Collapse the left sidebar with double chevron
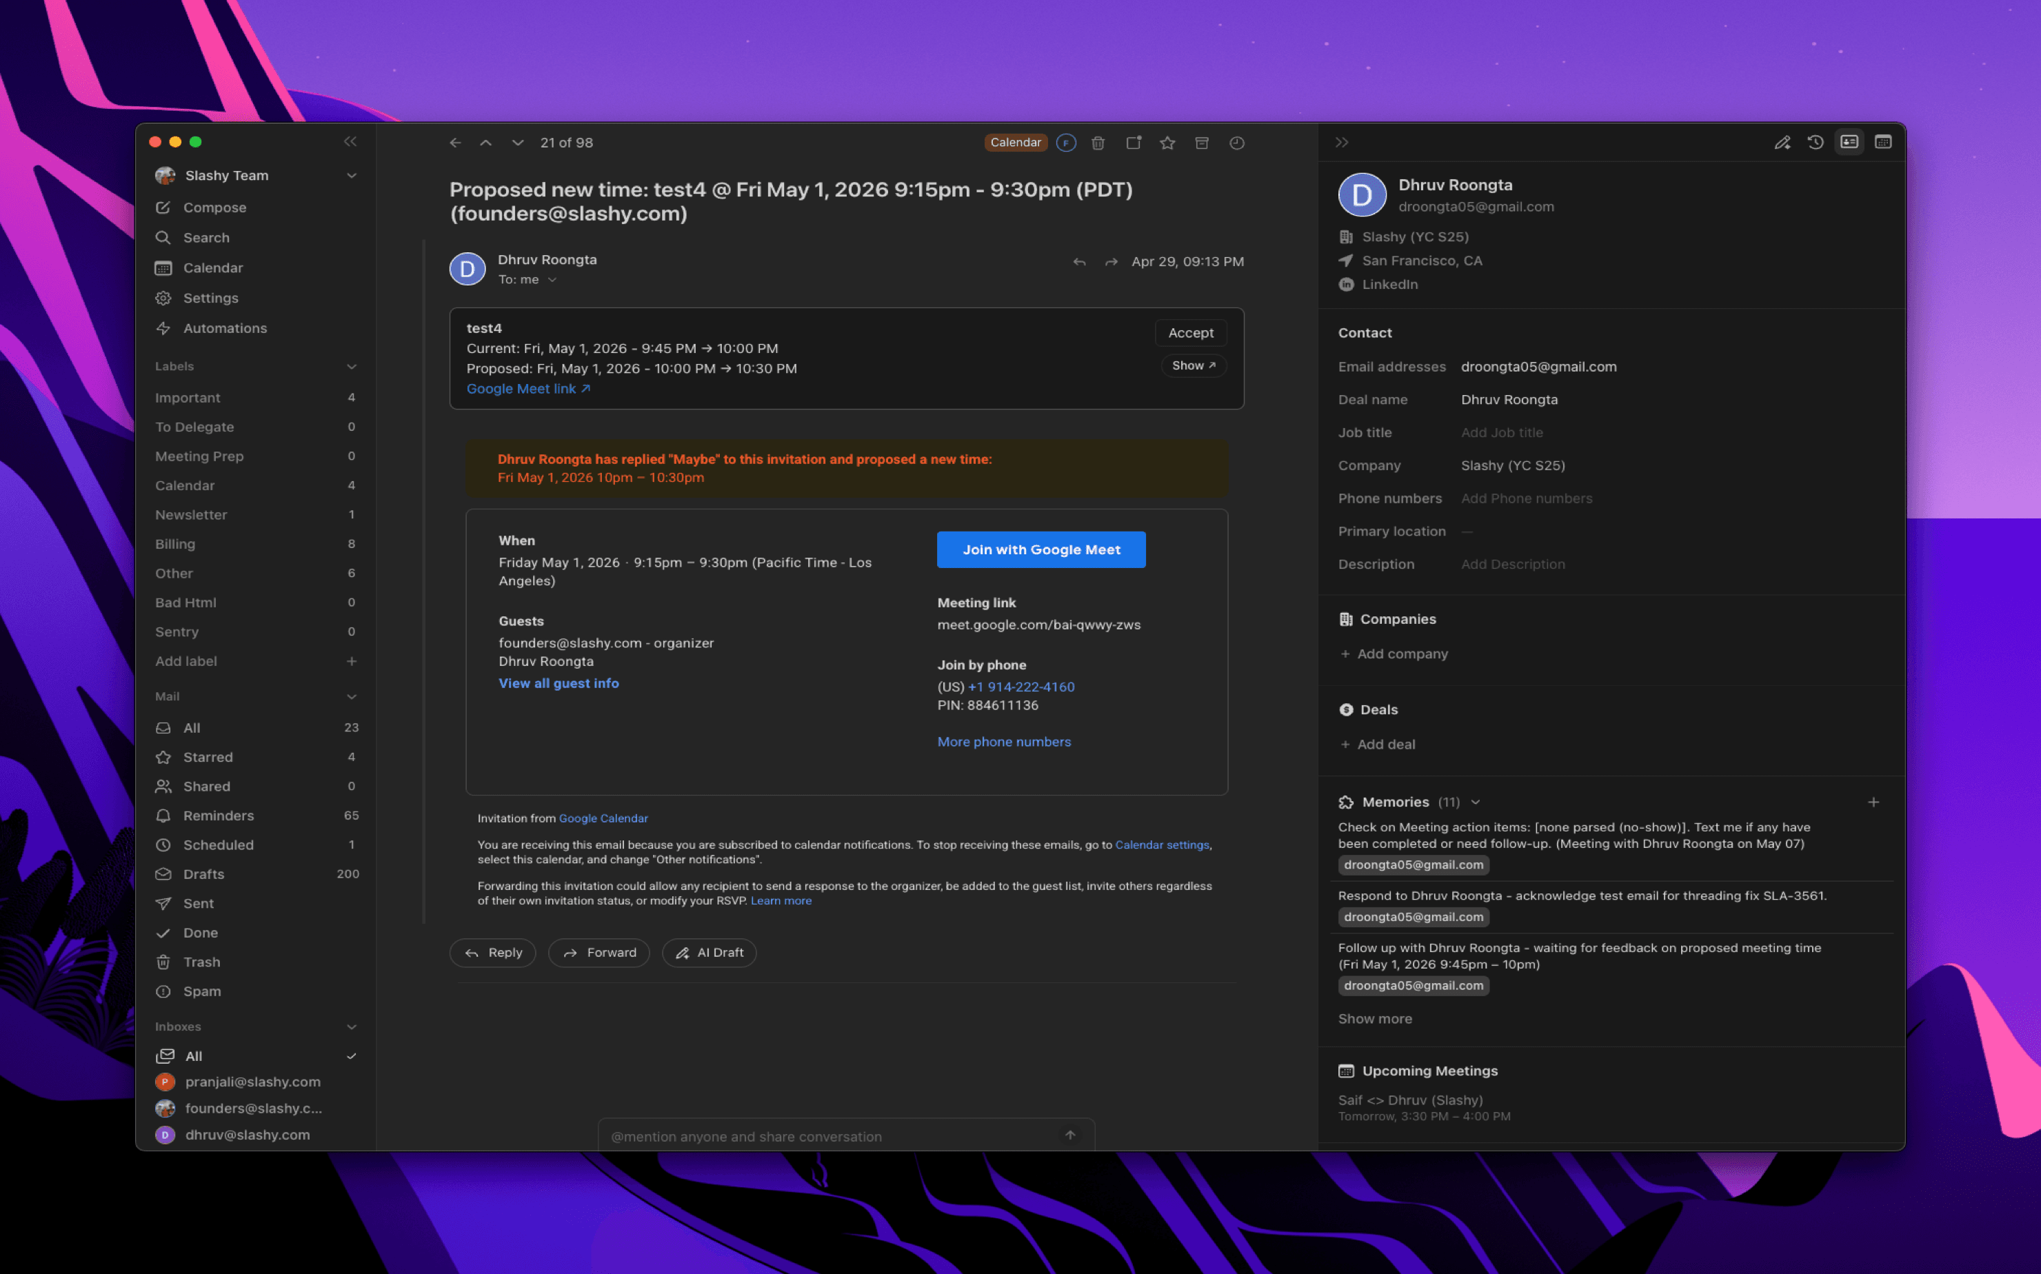 click(x=350, y=141)
